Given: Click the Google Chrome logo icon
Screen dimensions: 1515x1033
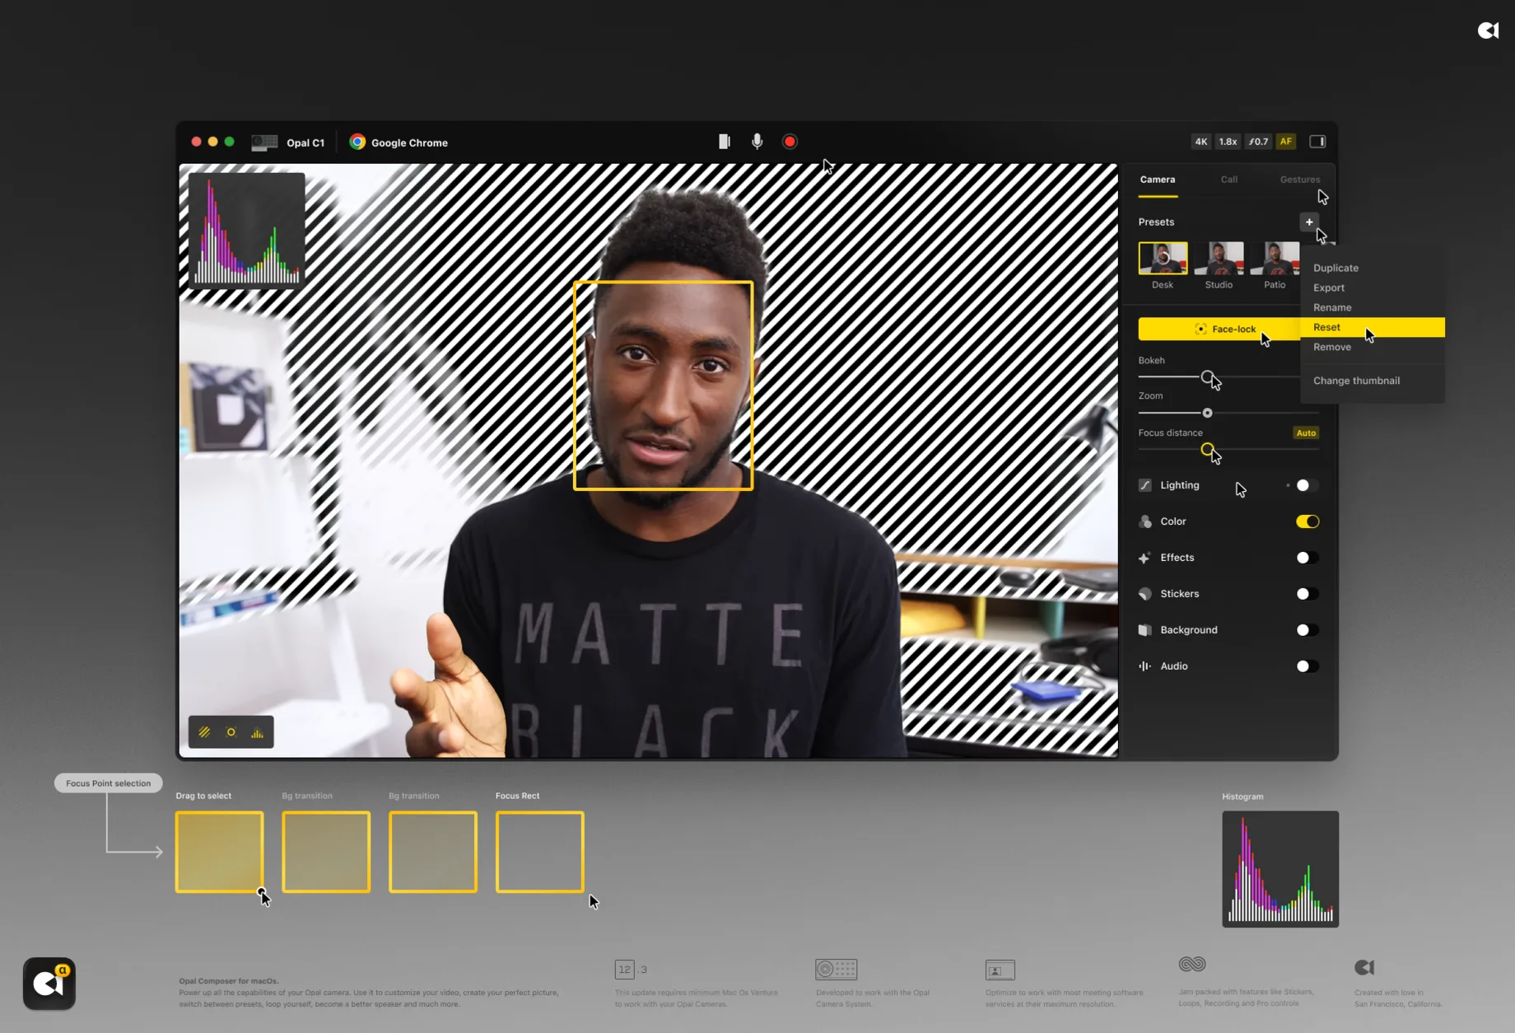Looking at the screenshot, I should tap(357, 142).
